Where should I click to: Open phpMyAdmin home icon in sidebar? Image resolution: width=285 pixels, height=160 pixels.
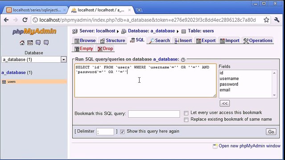tap(22, 43)
